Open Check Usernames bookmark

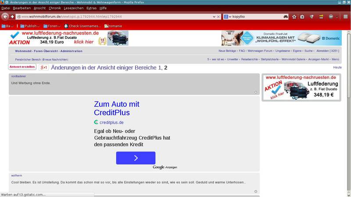(82, 26)
